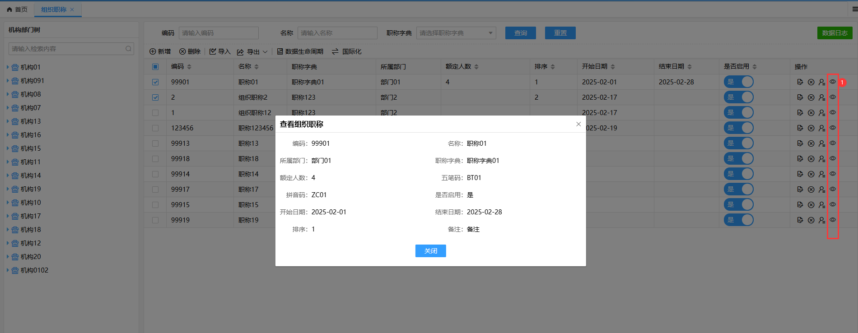This screenshot has width=858, height=333.
Task: Click the view eye icon for row 99901
Action: point(833,82)
